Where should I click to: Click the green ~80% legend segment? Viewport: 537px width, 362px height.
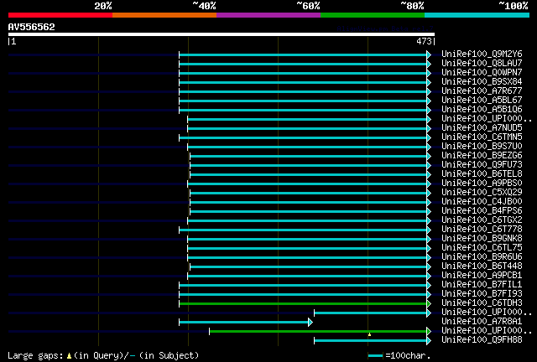point(373,15)
